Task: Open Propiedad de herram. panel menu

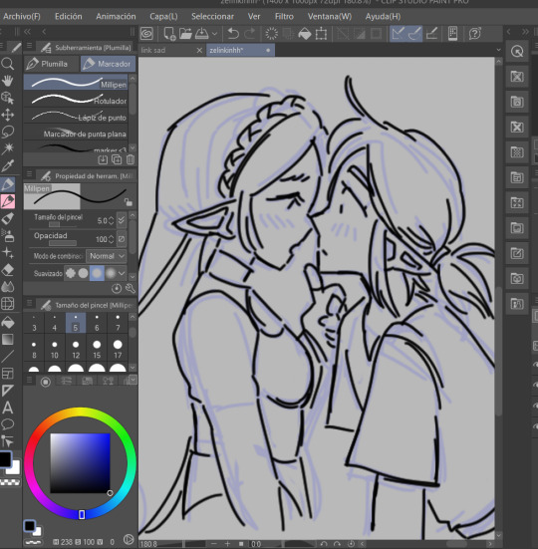Action: pos(30,174)
